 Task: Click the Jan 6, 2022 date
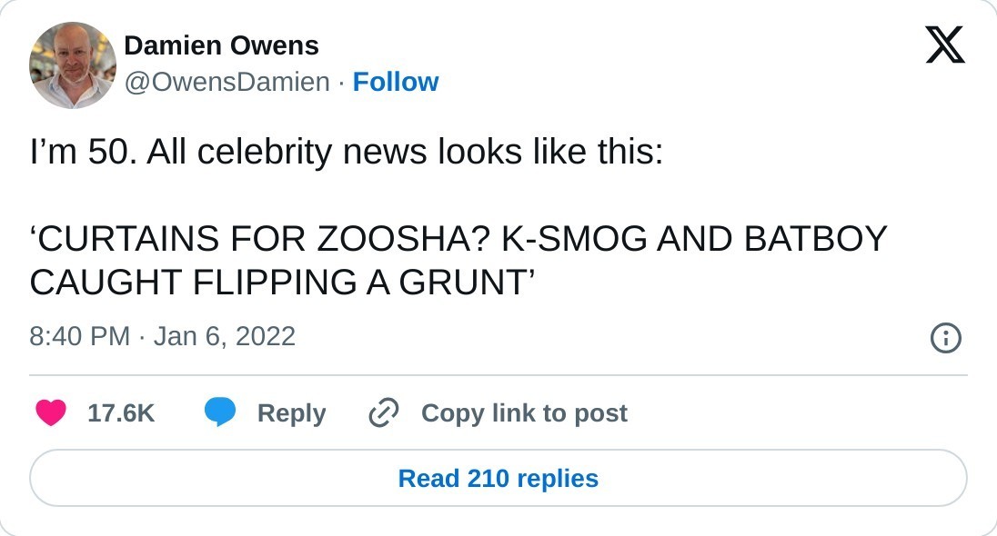pos(225,337)
